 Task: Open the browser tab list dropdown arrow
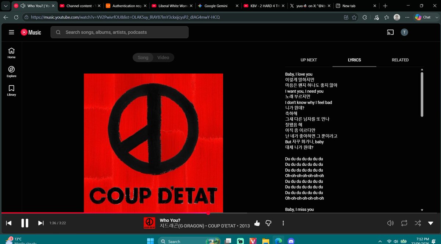click(x=5, y=6)
